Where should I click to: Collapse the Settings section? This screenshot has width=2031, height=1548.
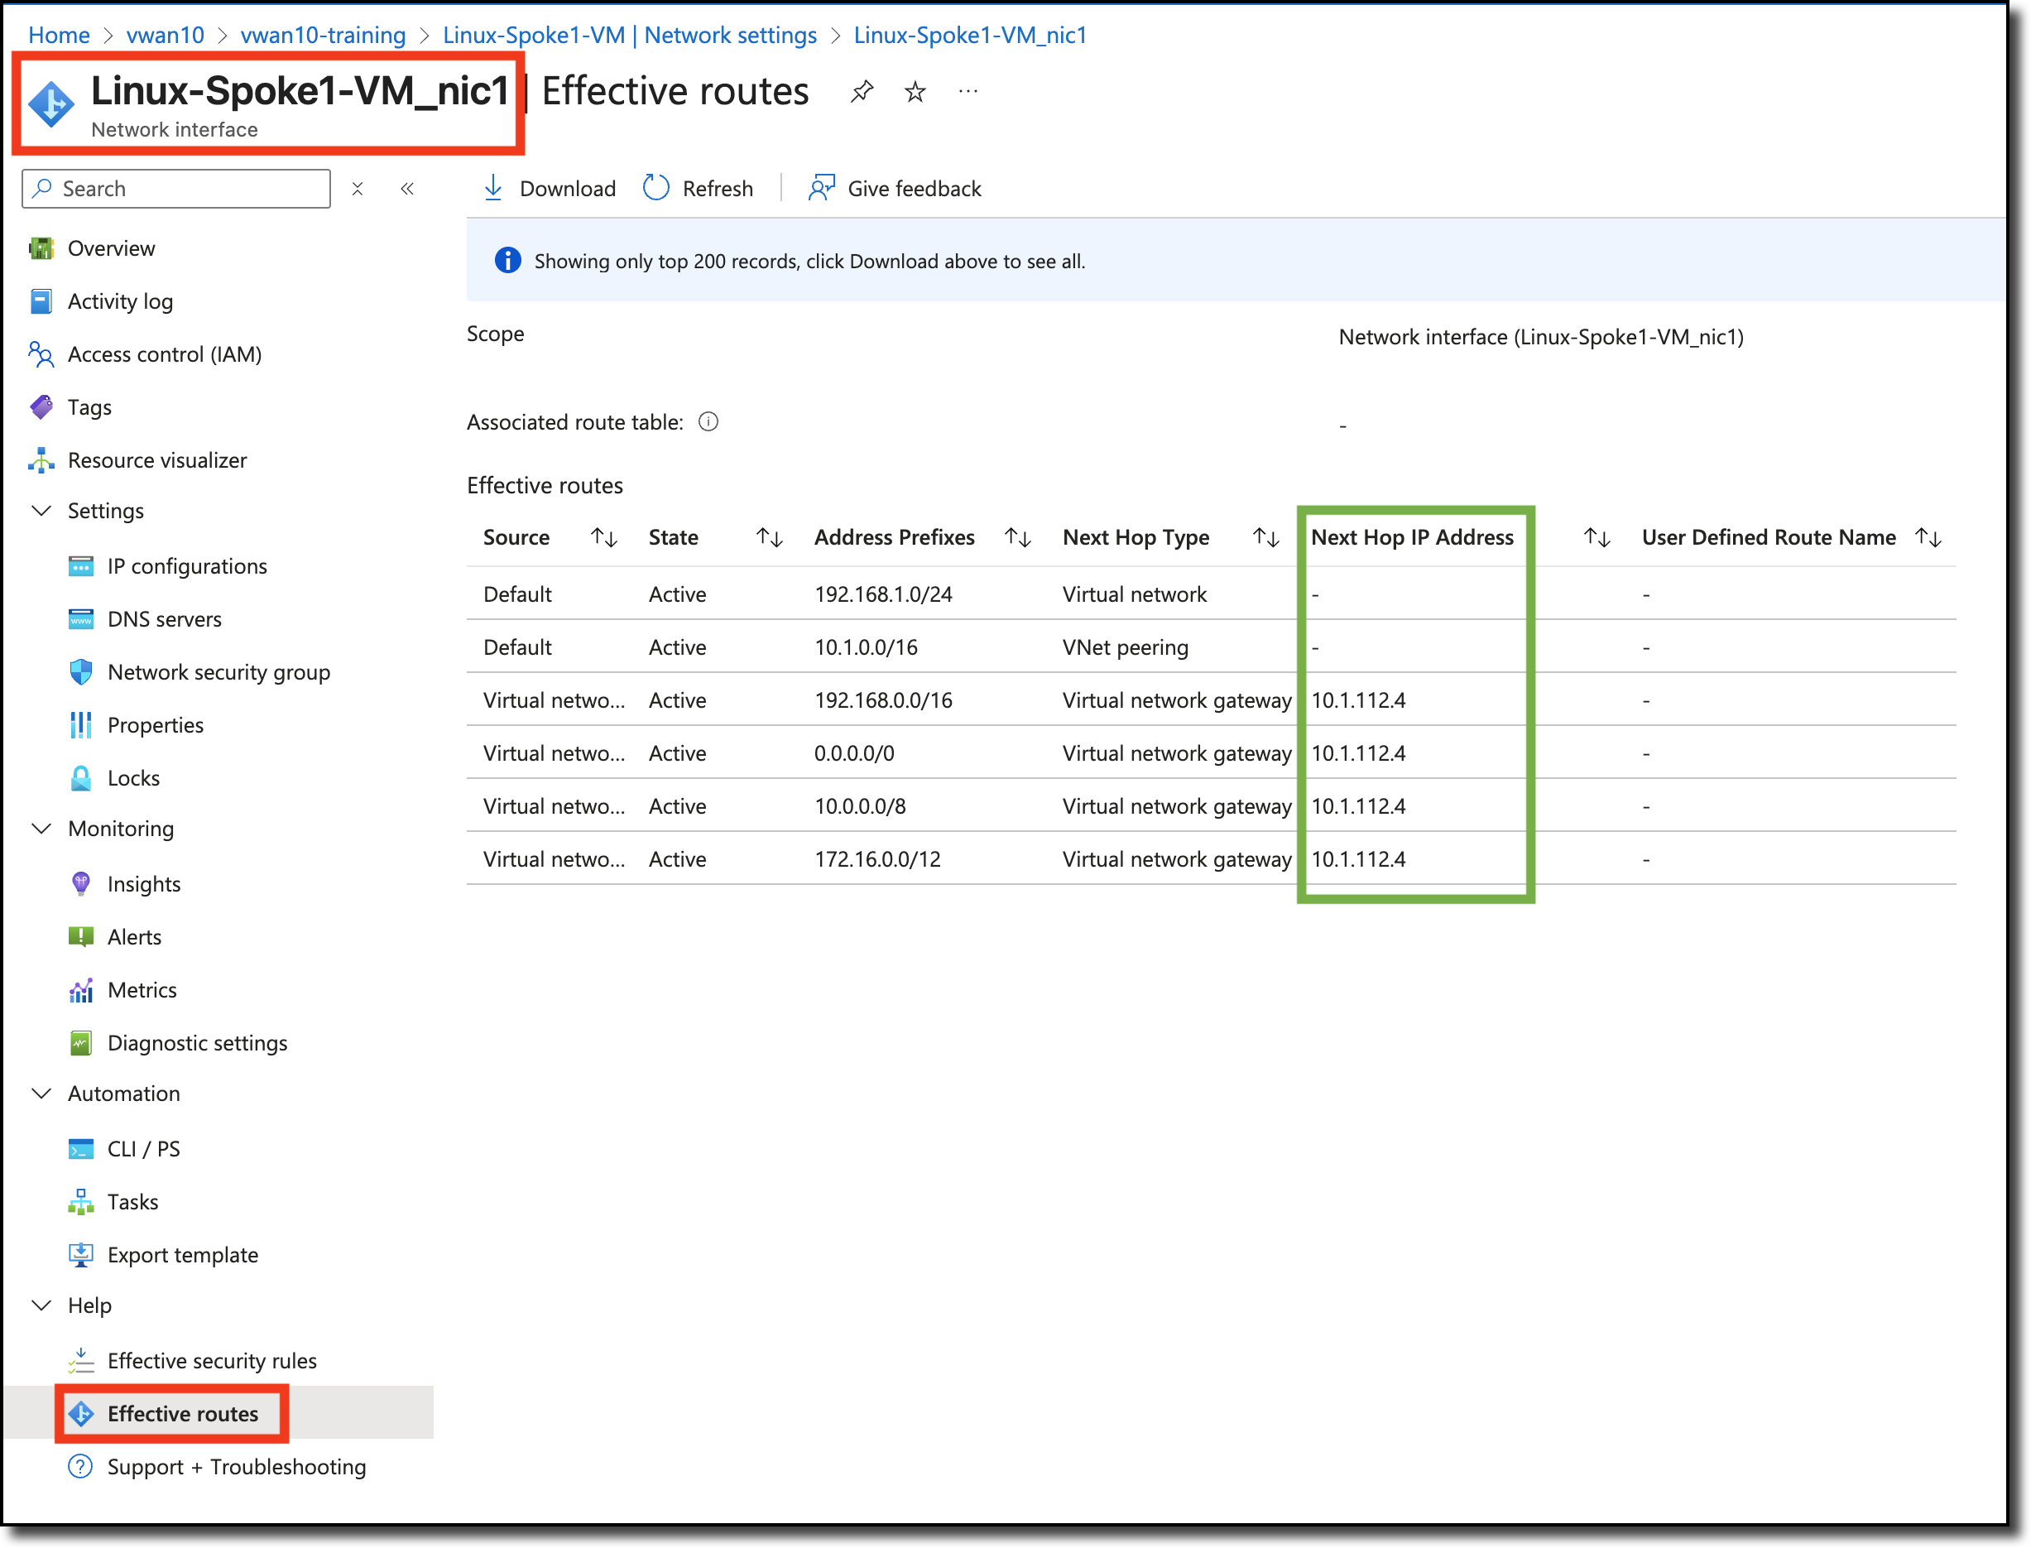[41, 511]
